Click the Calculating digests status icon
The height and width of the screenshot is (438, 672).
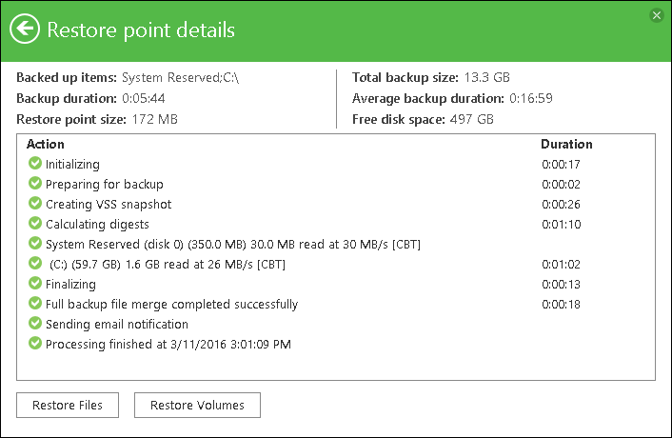point(35,224)
